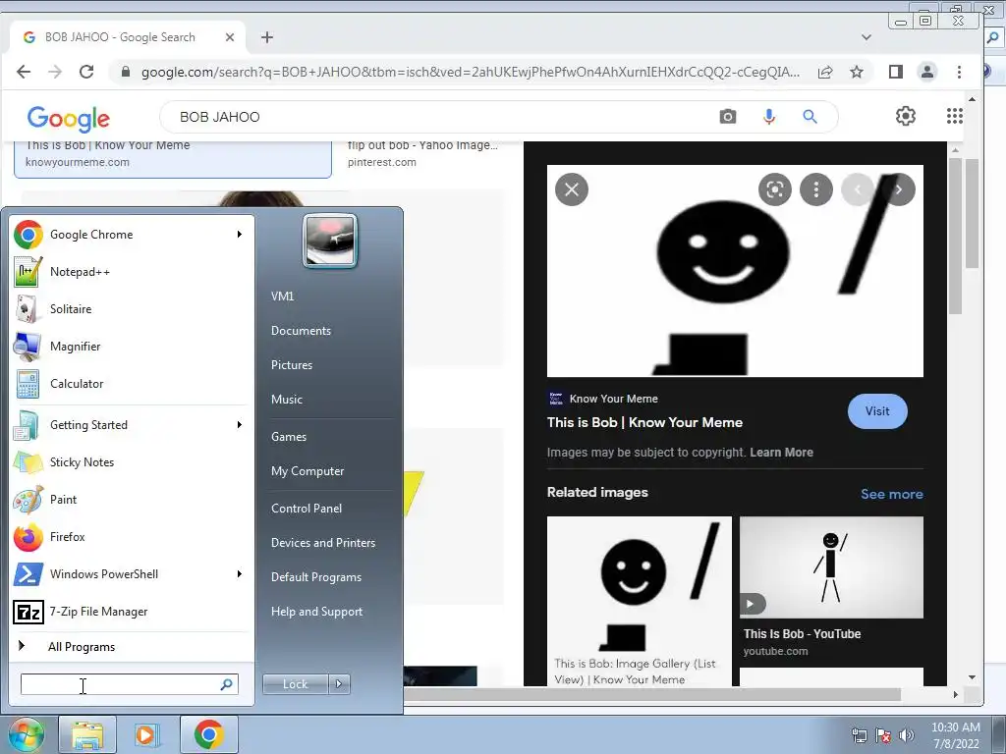Open Windows PowerShell from Start menu

[x=129, y=573]
